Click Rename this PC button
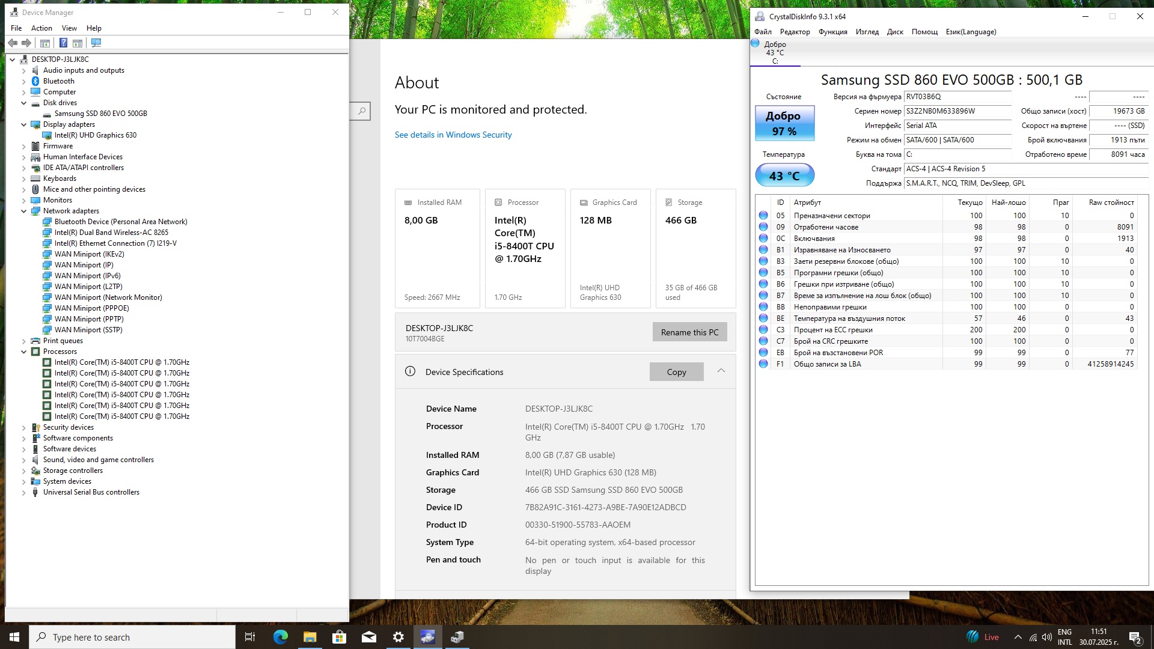 pos(689,332)
